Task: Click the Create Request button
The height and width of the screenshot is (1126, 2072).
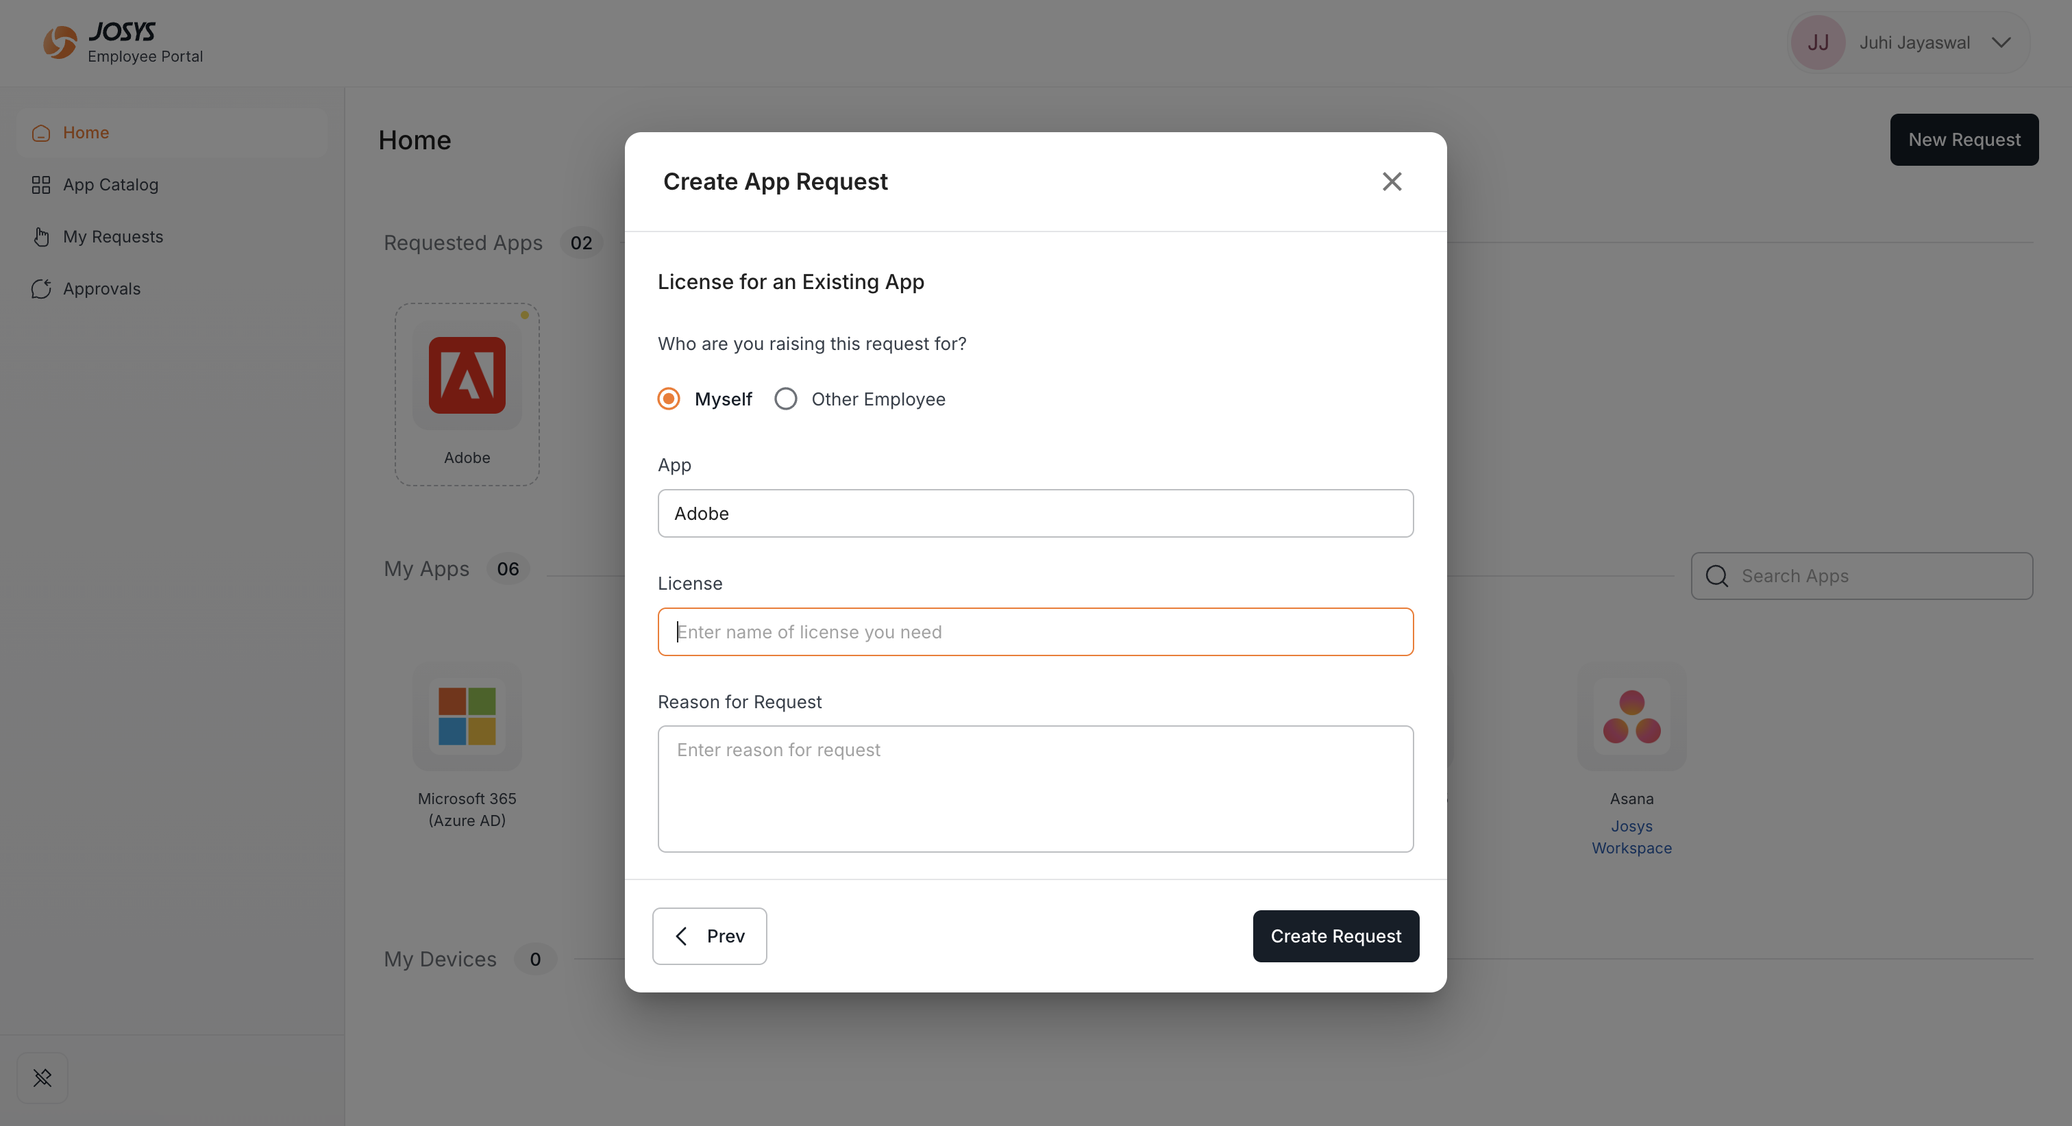Action: click(x=1336, y=936)
